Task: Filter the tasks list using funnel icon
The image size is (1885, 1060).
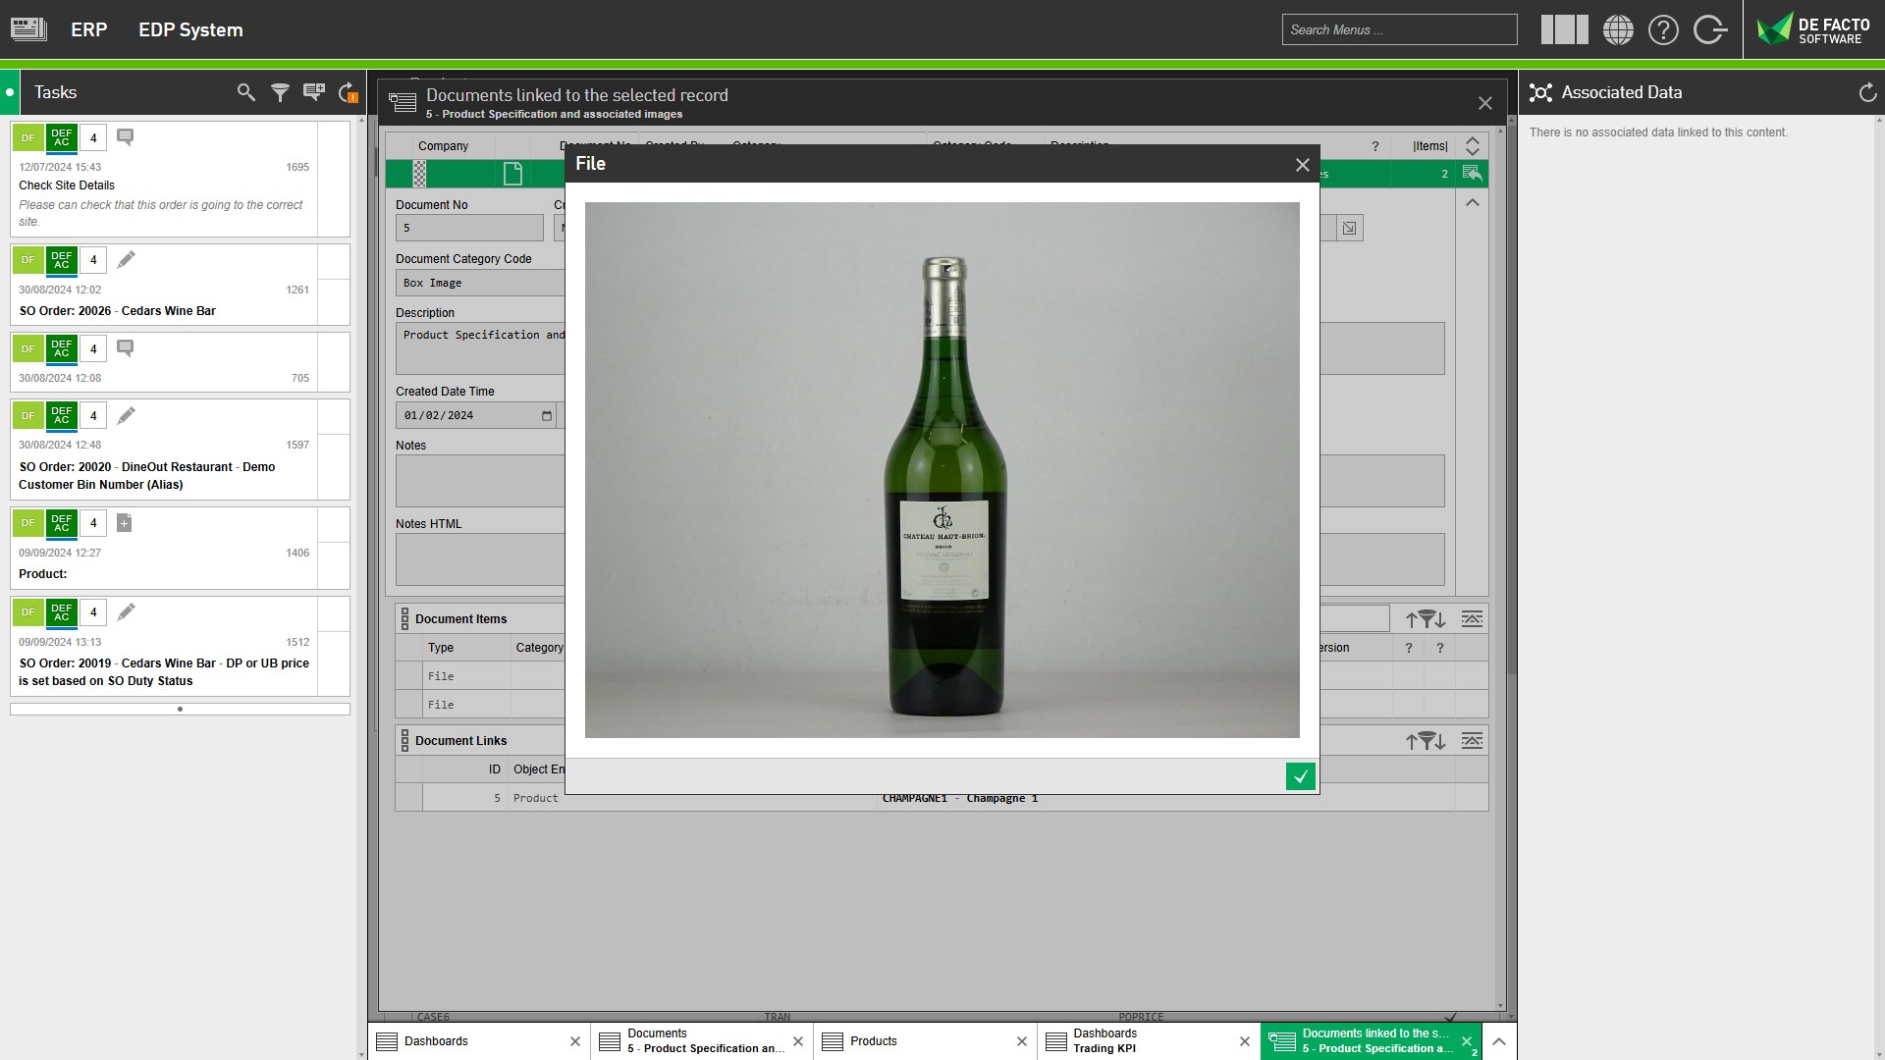Action: click(x=280, y=91)
